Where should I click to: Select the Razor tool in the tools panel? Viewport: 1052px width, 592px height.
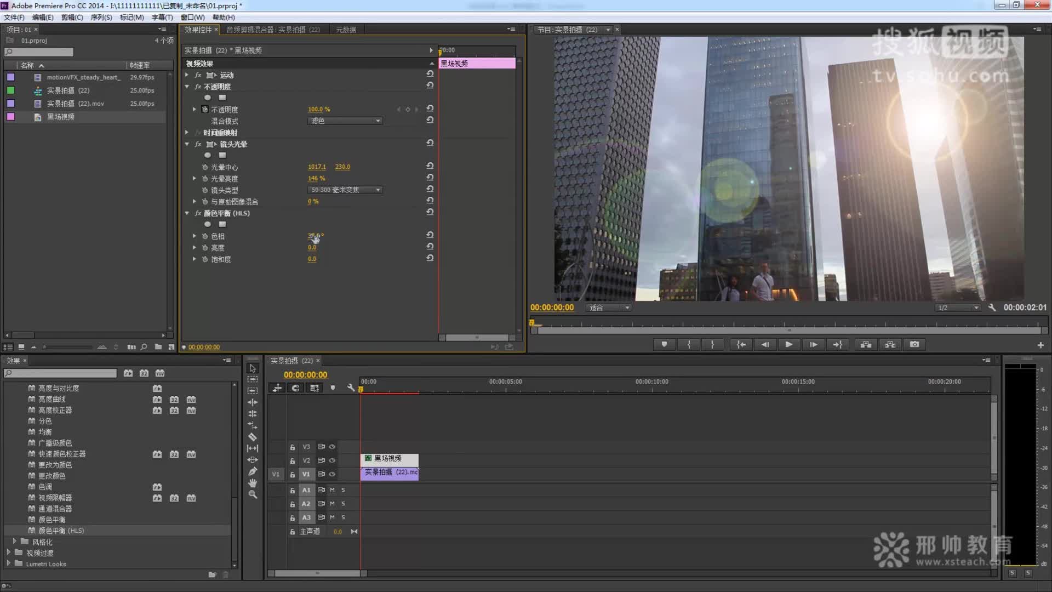253,437
